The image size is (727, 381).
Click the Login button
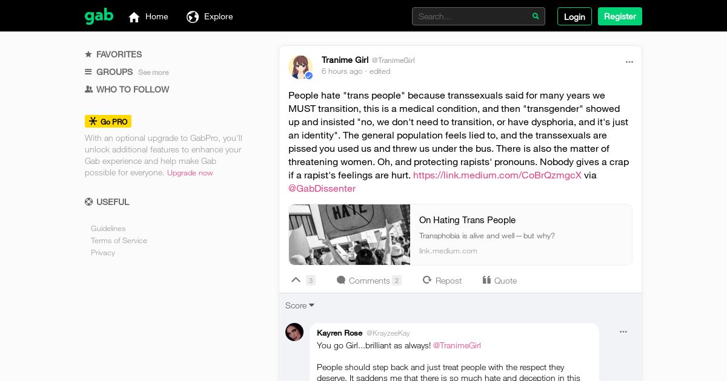(x=574, y=16)
